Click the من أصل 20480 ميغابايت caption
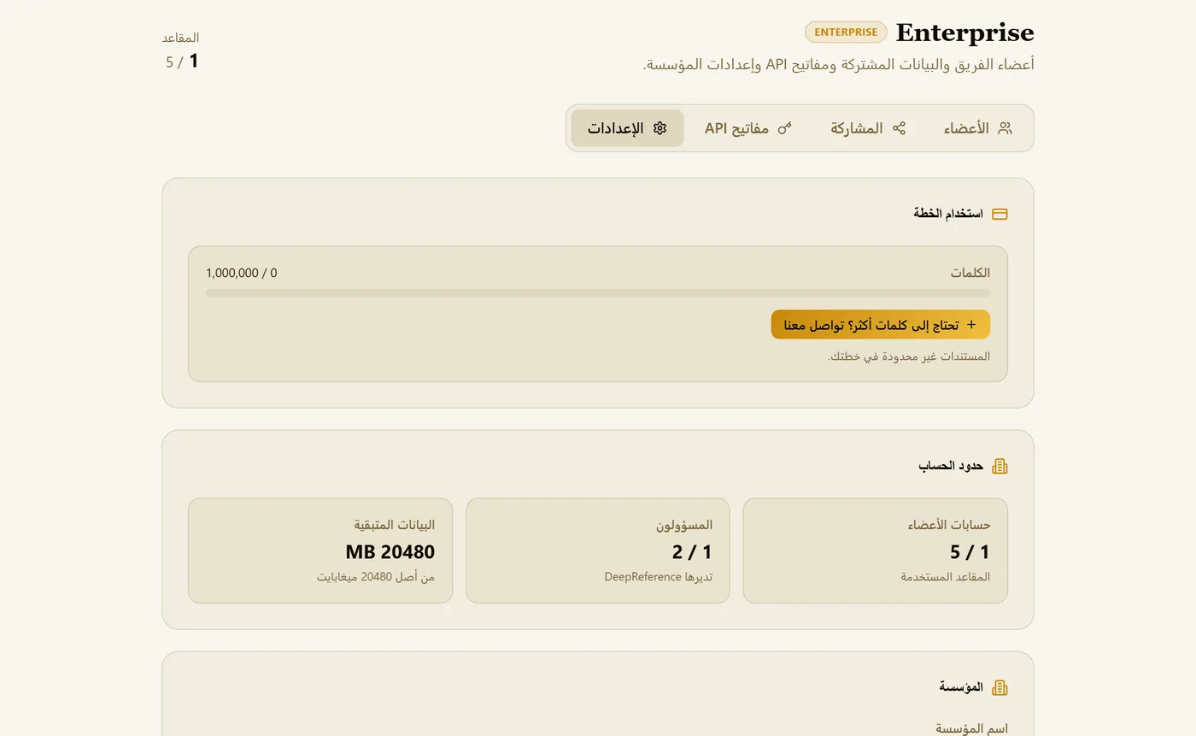 pos(376,577)
